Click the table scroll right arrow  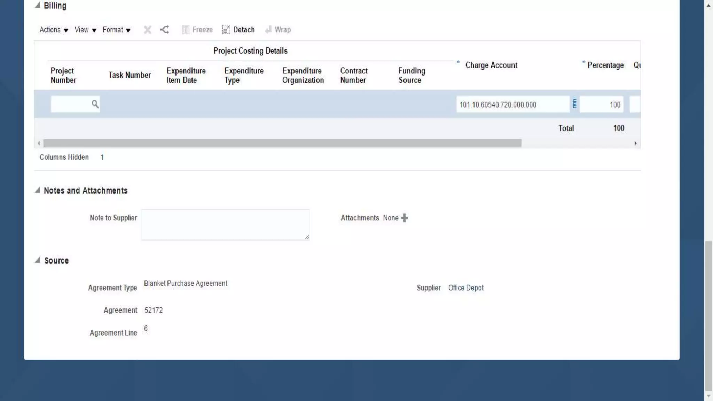tap(636, 143)
